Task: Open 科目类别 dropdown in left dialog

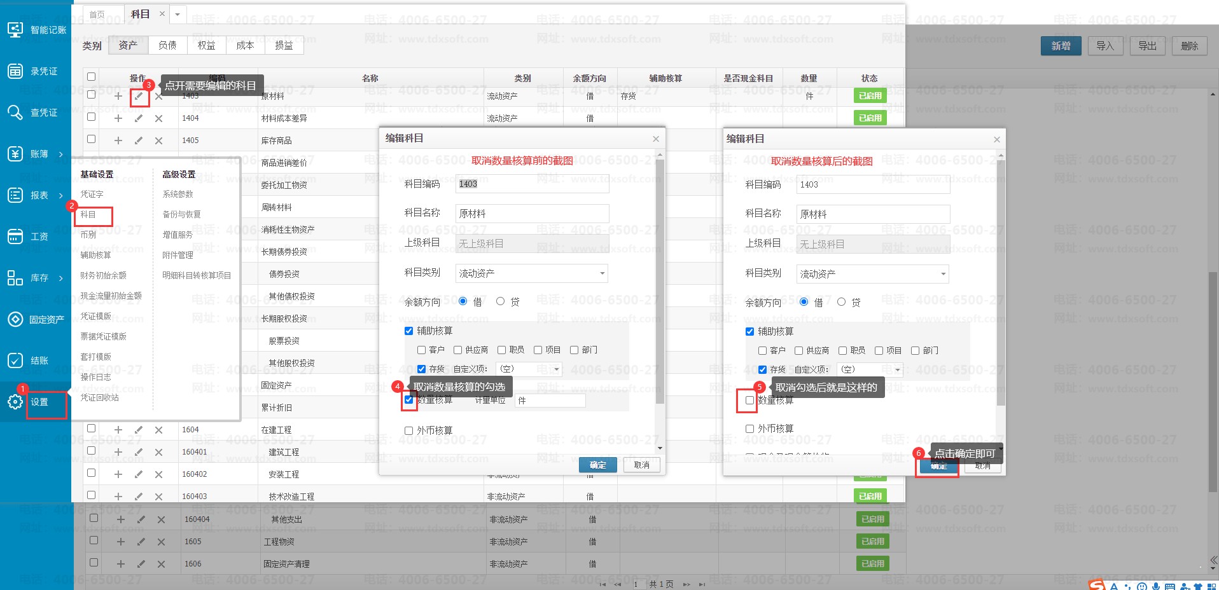Action: pyautogui.click(x=532, y=273)
